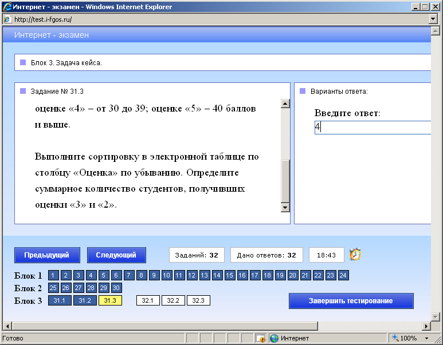This screenshot has height=345, width=443.
Task: Click Завершить тестирование button
Action: point(351,301)
